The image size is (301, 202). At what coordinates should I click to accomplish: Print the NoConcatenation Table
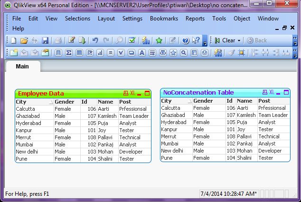coord(265,93)
